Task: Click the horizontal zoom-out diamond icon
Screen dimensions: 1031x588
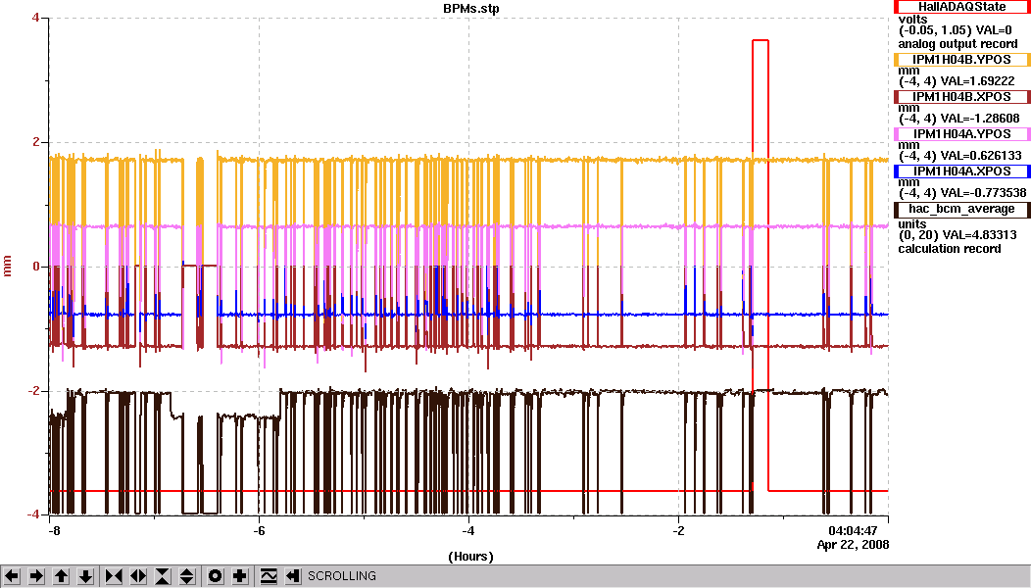Action: [138, 576]
